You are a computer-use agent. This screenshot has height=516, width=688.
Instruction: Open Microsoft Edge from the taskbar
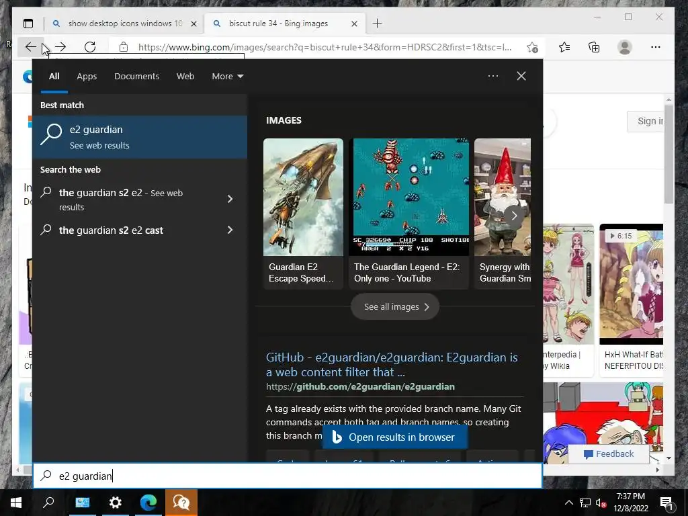coord(148,503)
